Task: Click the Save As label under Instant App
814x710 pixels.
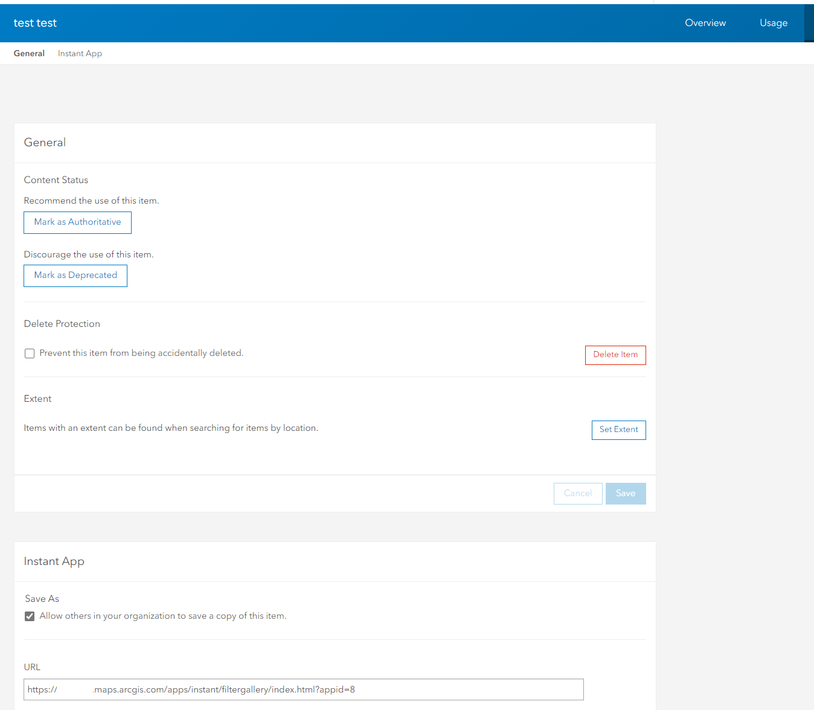Action: (42, 598)
